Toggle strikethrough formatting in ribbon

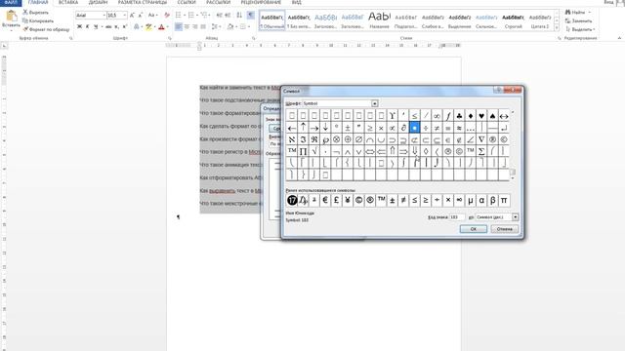108,26
